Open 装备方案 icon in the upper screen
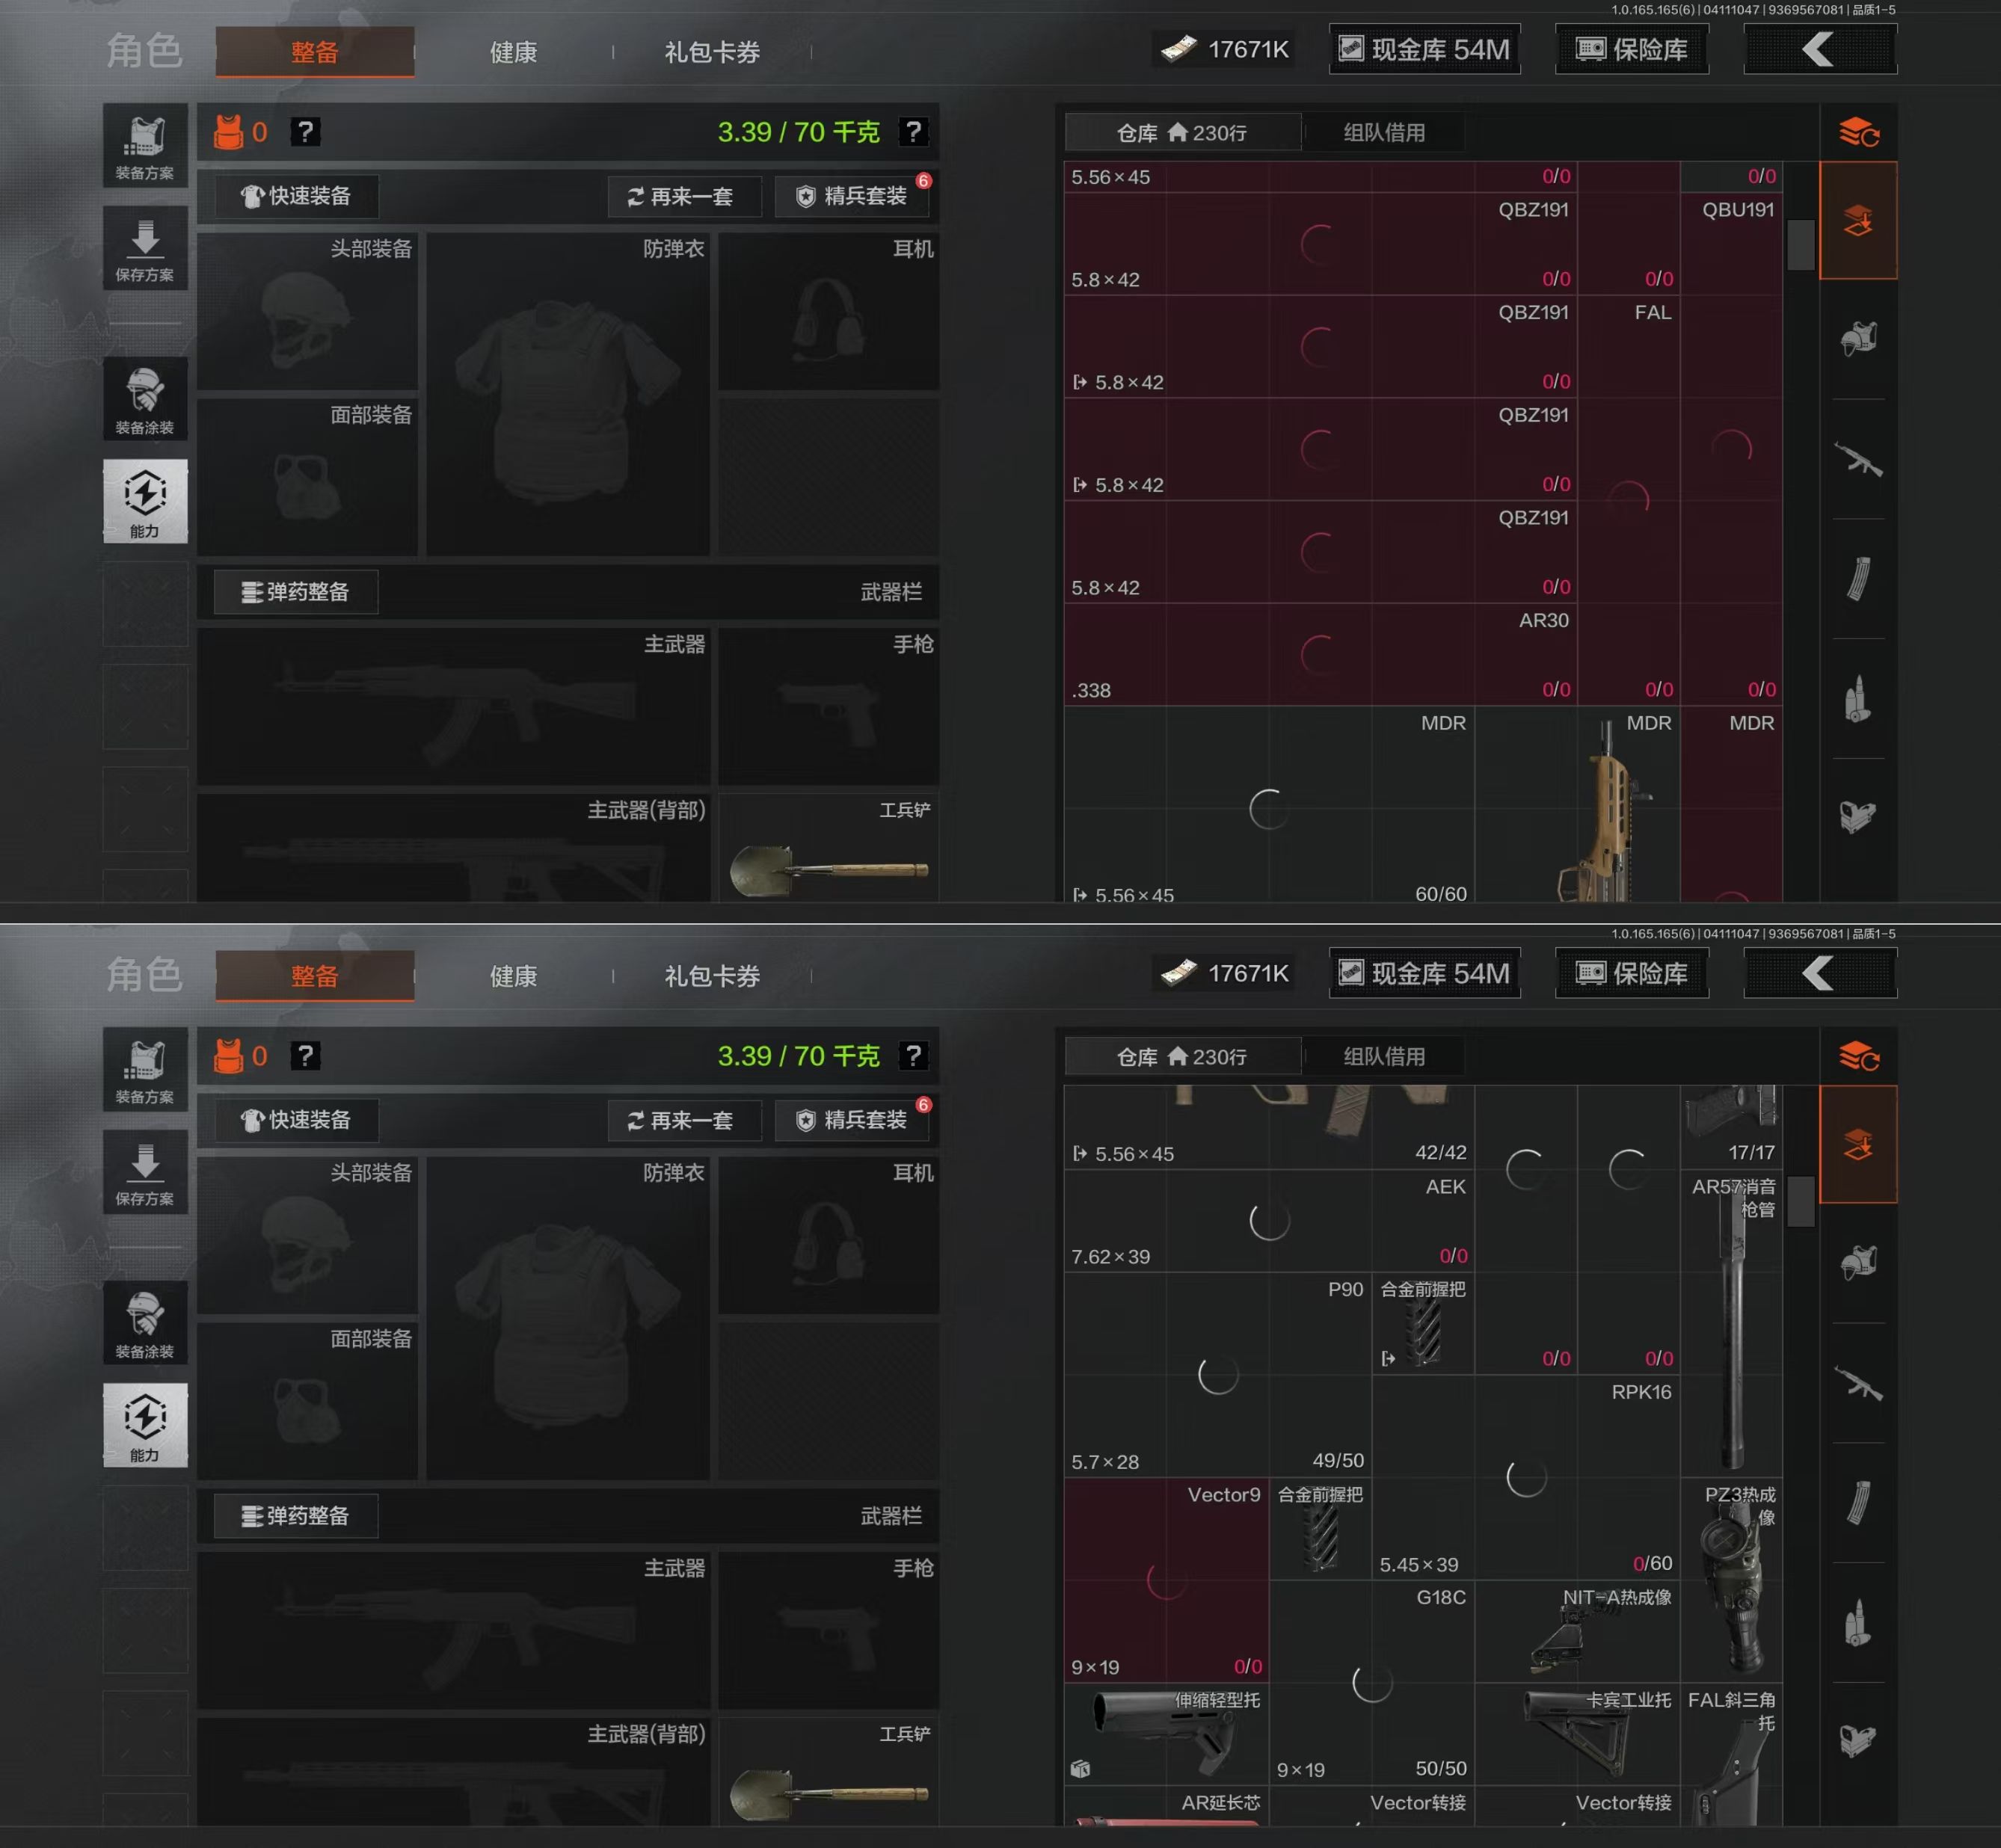Image resolution: width=2001 pixels, height=1848 pixels. point(145,146)
